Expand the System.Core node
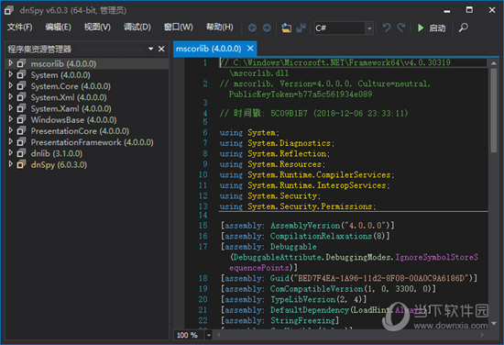Viewport: 504px width, 345px height. point(11,85)
